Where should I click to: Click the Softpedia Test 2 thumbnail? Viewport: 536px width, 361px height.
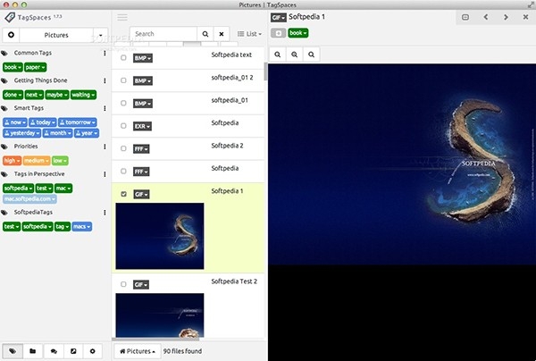[160, 315]
